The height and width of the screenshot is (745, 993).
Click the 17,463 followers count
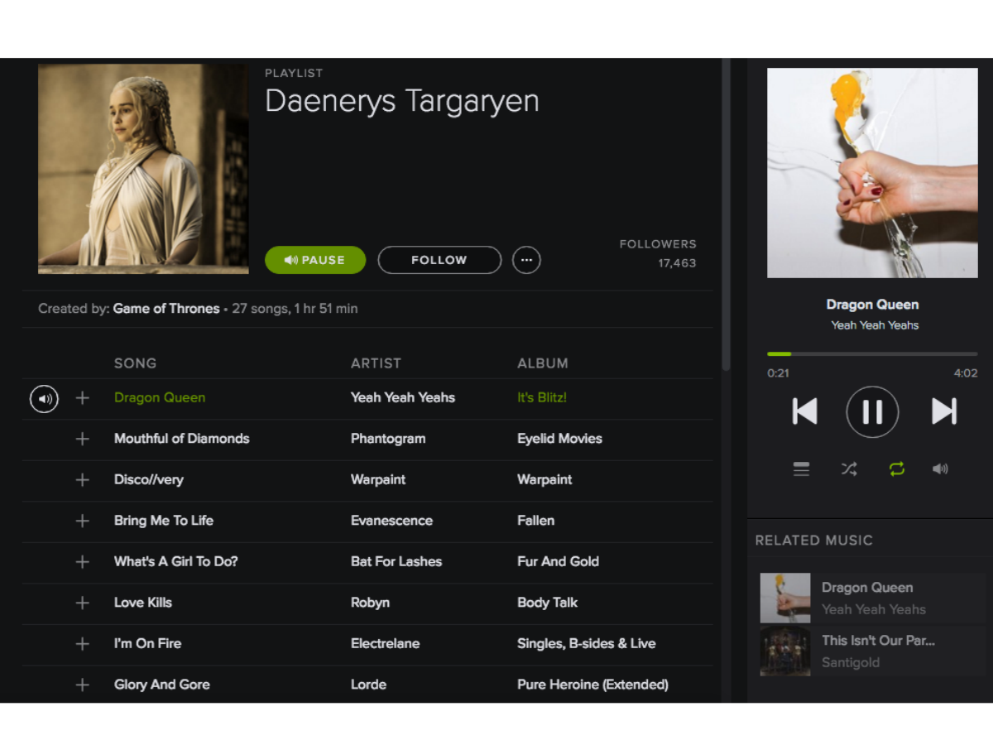pyautogui.click(x=677, y=263)
